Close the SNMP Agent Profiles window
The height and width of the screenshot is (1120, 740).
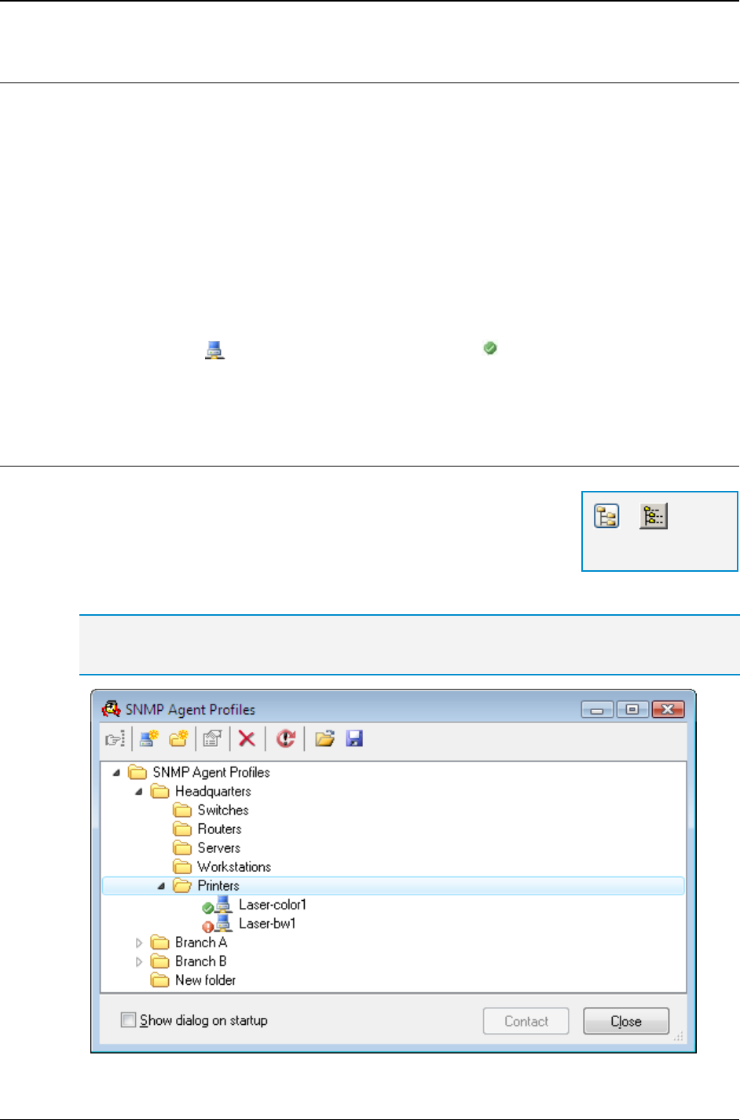click(x=667, y=709)
